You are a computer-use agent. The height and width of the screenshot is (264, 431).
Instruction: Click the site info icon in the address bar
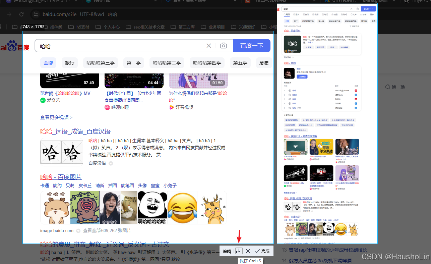[x=36, y=14]
